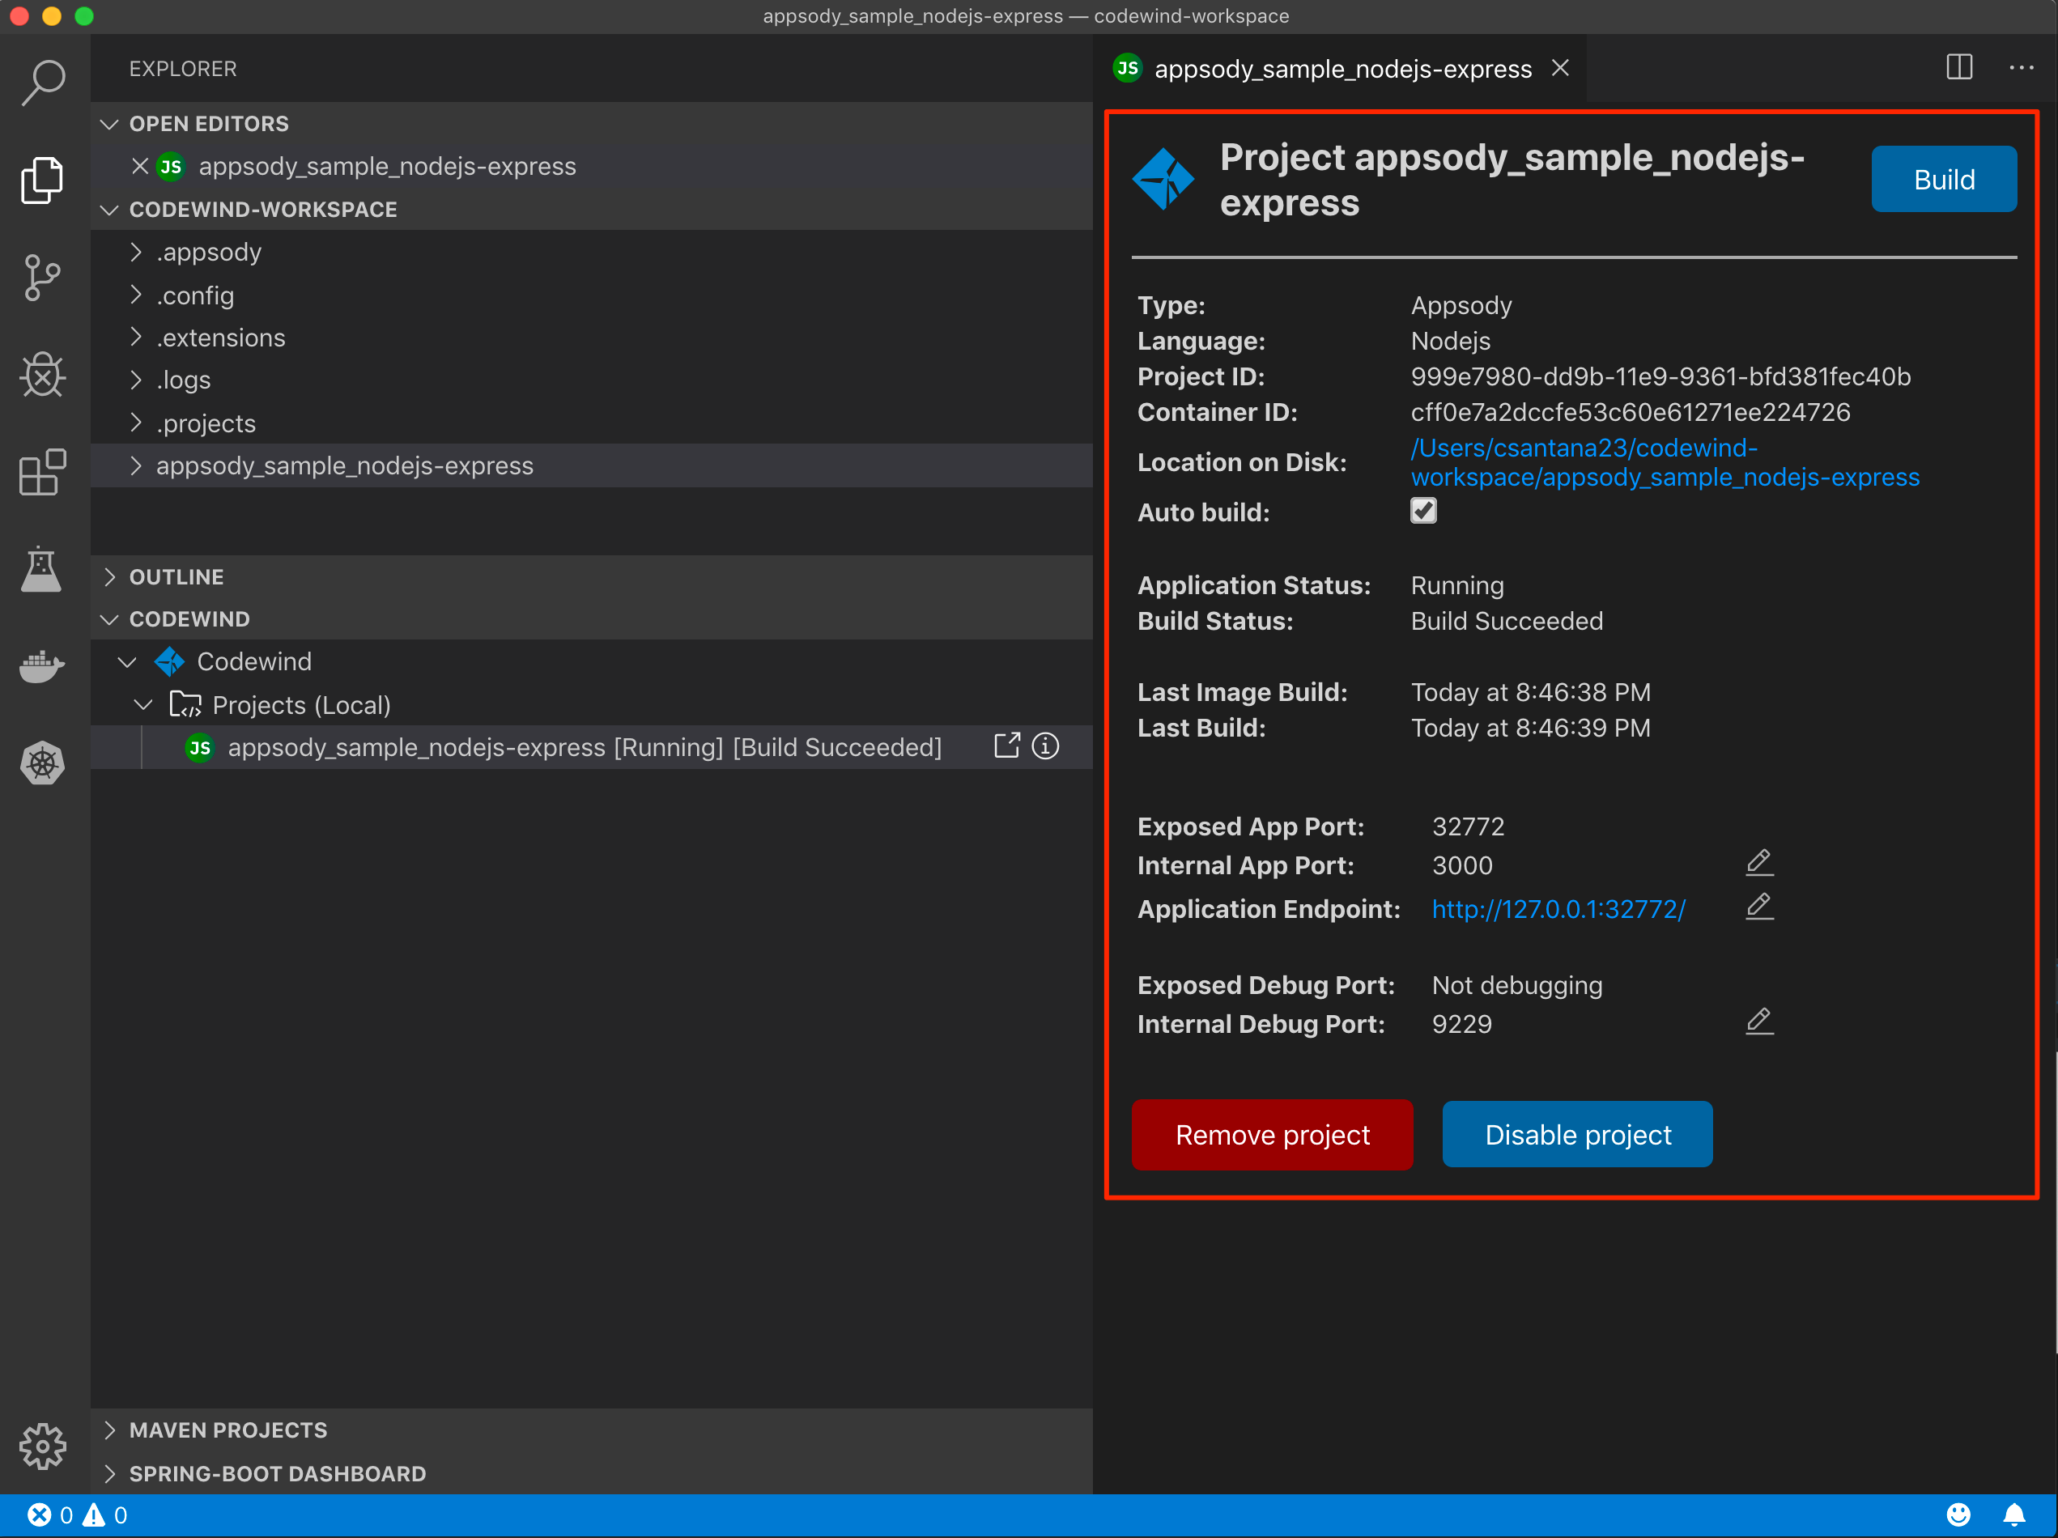Screen dimensions: 2058x1538
Task: Collapse the CODEWIND-WORKSPACE section
Action: coord(592,210)
